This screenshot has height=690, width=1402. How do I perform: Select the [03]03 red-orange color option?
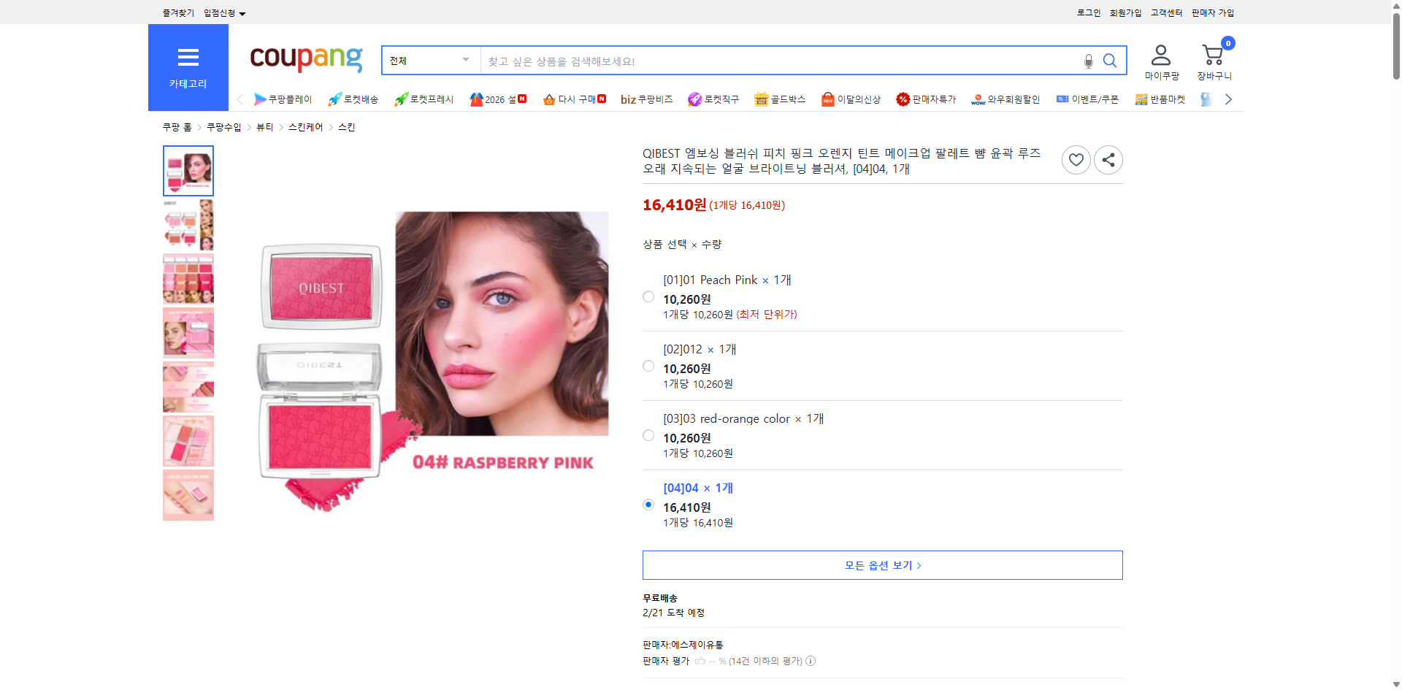tap(648, 435)
